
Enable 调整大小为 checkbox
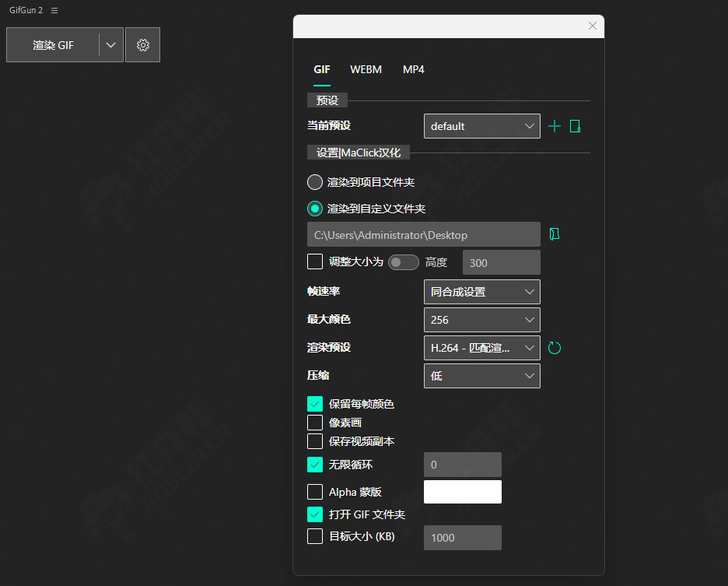tap(315, 261)
